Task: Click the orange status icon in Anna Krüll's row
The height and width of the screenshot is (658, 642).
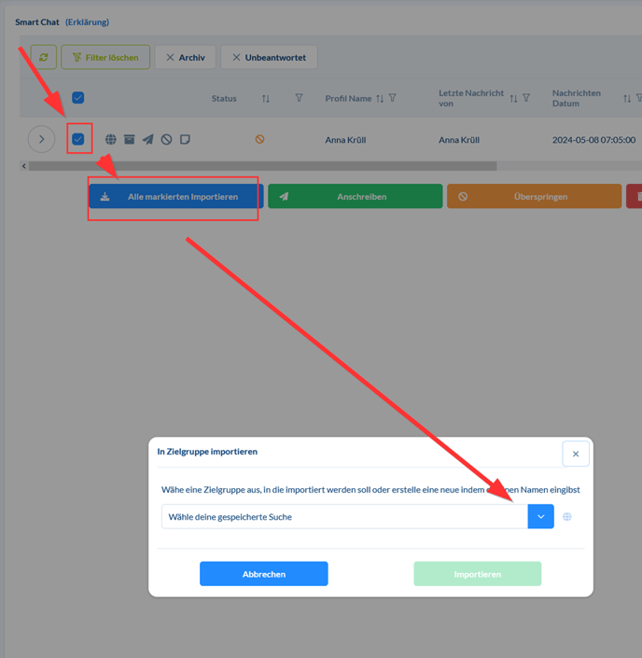Action: point(259,139)
